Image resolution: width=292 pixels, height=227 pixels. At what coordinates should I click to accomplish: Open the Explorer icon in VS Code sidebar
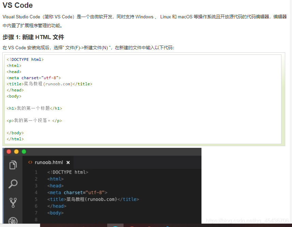pyautogui.click(x=13, y=165)
